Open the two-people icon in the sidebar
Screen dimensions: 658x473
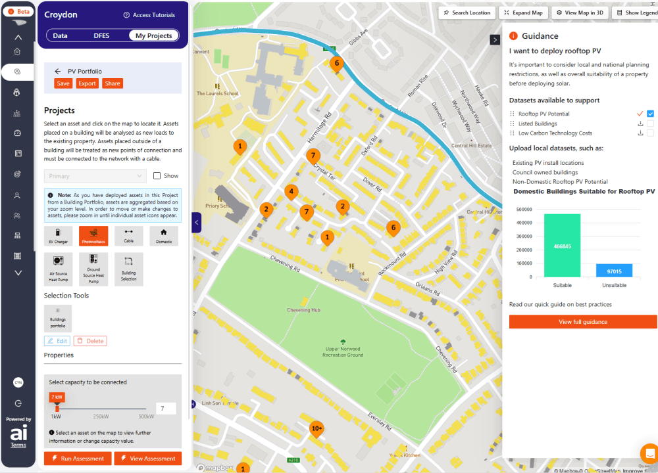[x=17, y=215]
